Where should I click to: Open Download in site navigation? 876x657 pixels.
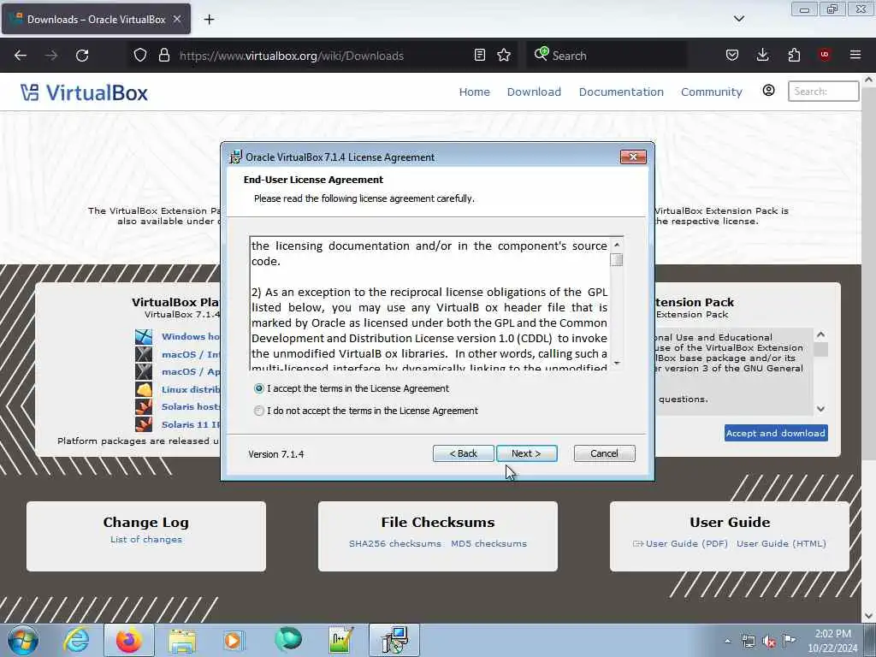point(534,92)
